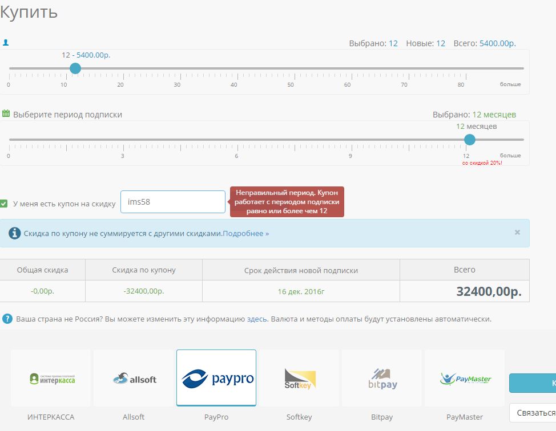This screenshot has width=556, height=431.
Task: Click the coupon code input field
Action: [x=172, y=202]
